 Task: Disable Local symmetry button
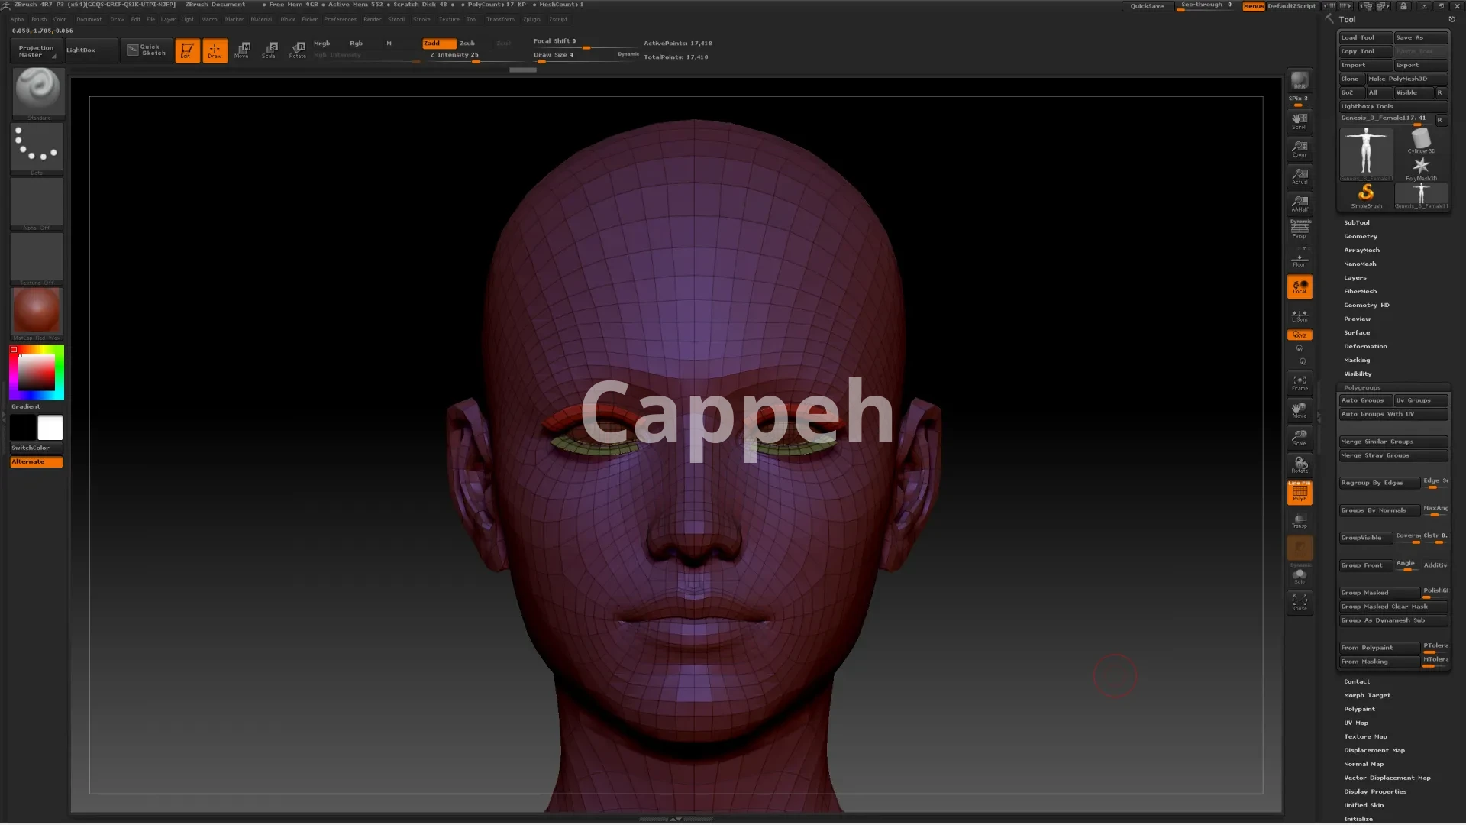pos(1299,286)
